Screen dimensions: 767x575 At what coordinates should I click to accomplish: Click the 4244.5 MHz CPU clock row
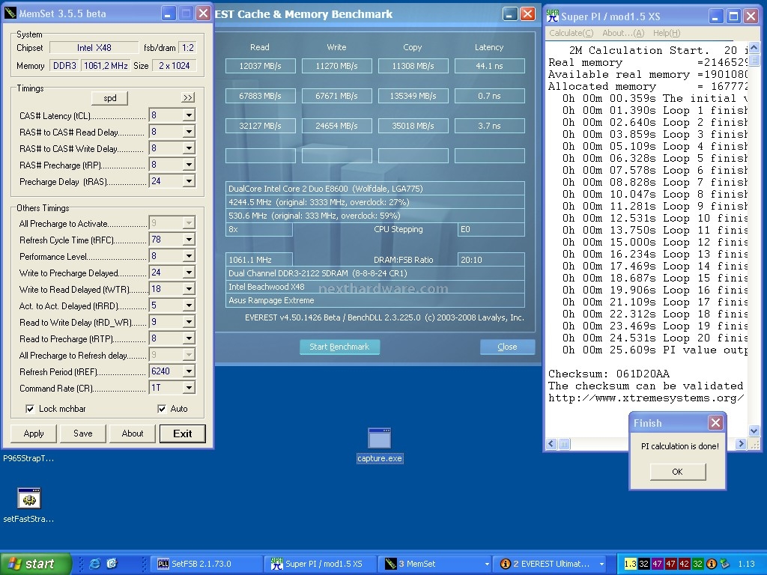375,202
